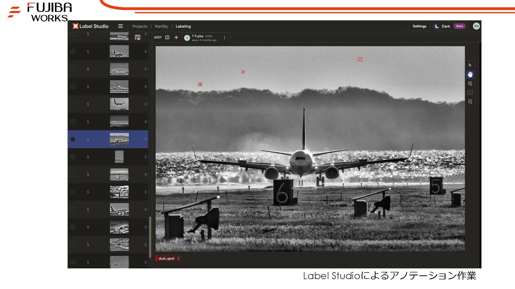Open KlarSky project breadcrumb

click(x=161, y=26)
